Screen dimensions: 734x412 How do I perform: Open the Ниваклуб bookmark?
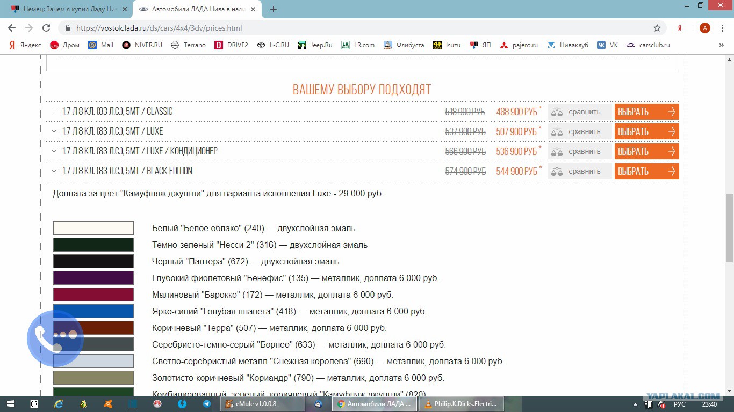coord(567,45)
